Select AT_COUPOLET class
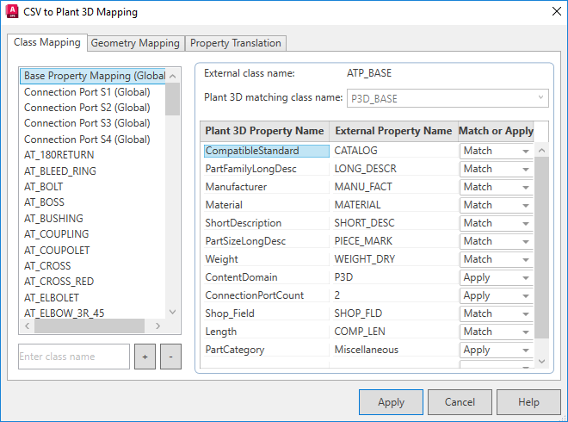 (x=57, y=250)
